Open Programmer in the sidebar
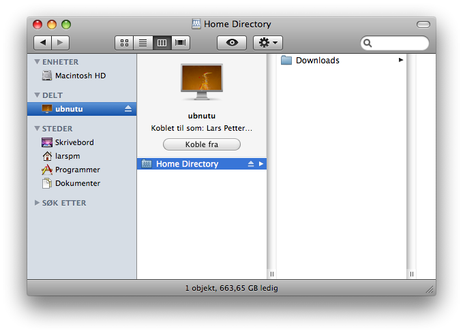This screenshot has width=463, height=333. 82,170
